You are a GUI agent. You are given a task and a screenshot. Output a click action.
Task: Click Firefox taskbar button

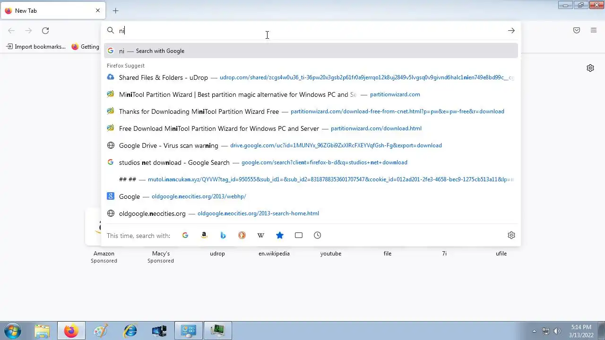point(71,331)
